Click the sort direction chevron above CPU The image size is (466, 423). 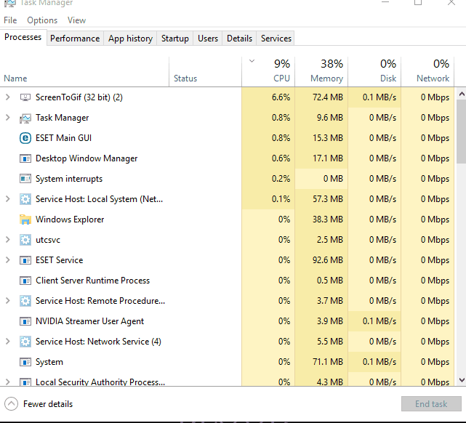pyautogui.click(x=252, y=61)
